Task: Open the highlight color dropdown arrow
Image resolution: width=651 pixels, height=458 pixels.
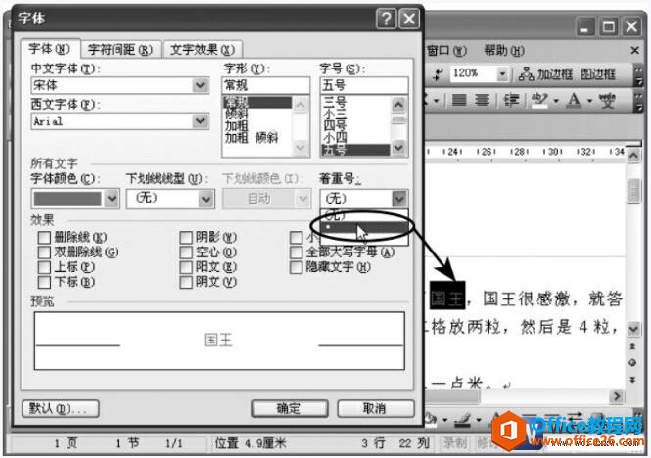Action: coord(556,101)
